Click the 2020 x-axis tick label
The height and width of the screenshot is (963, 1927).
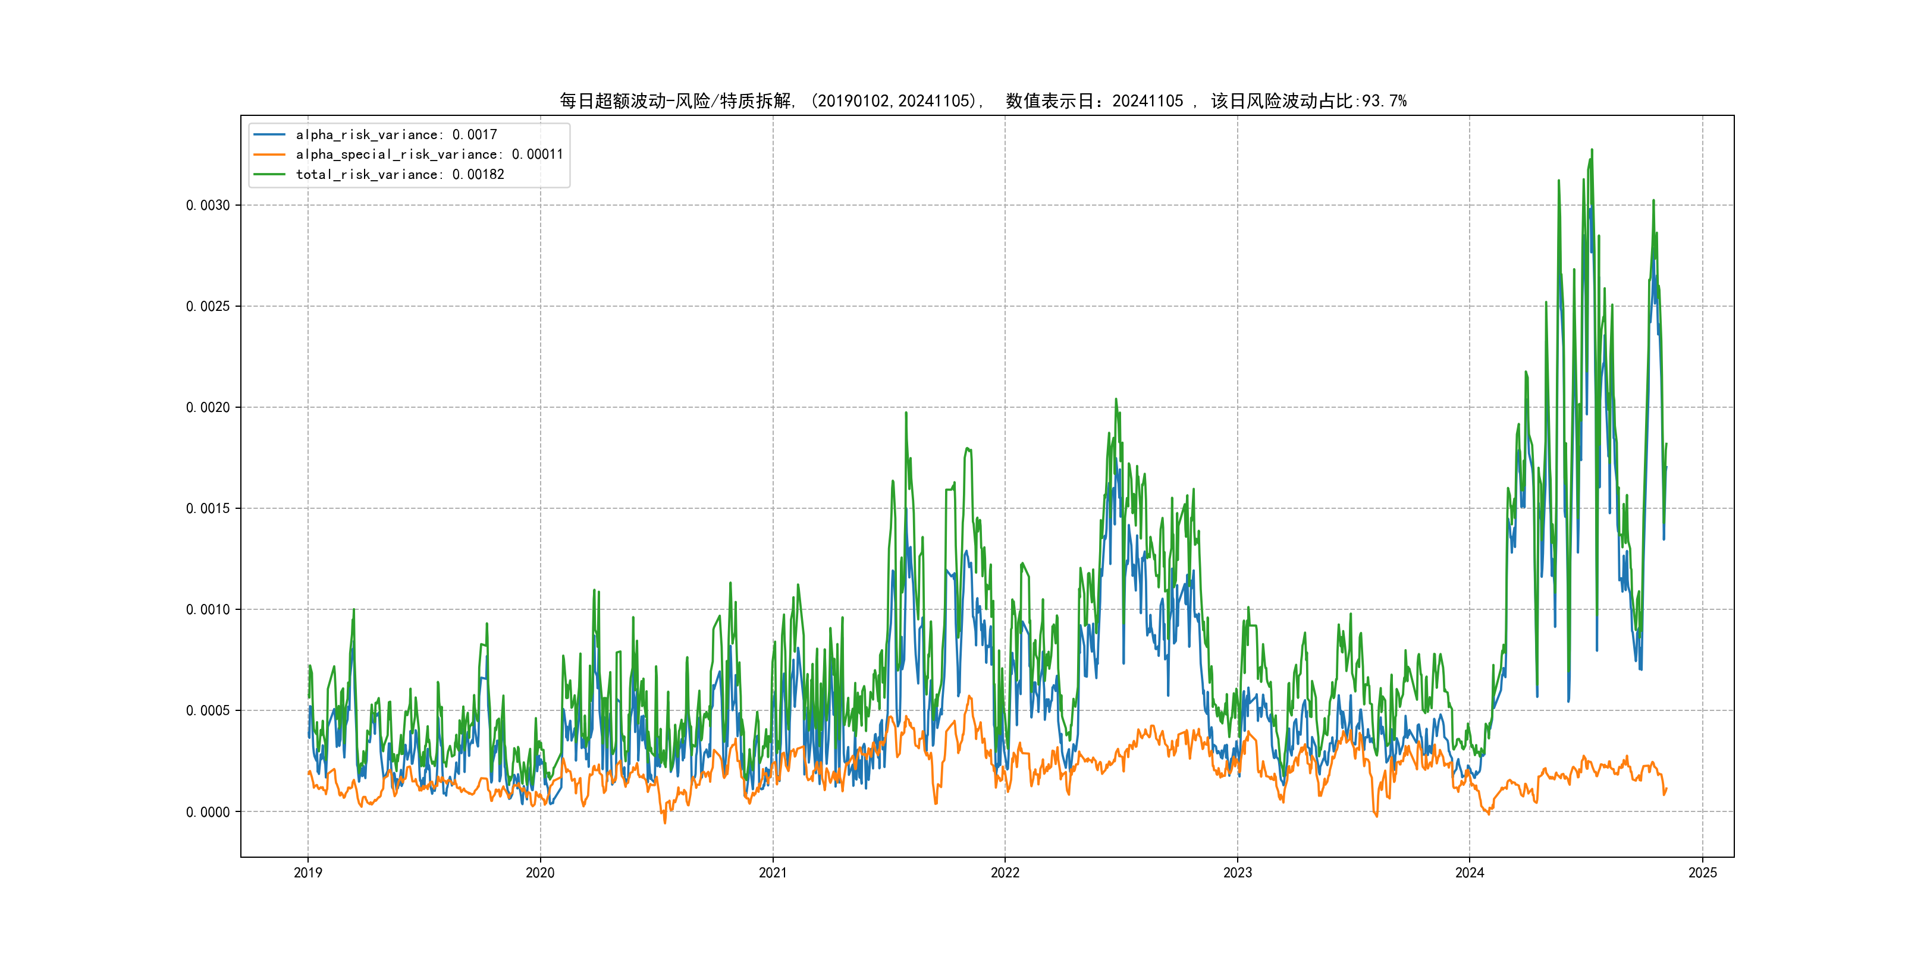tap(540, 873)
